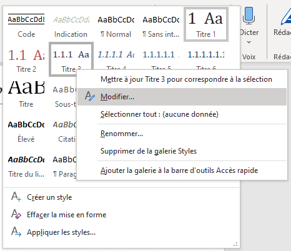Apply the Normal style
This screenshot has width=291, height=251.
coord(116,24)
